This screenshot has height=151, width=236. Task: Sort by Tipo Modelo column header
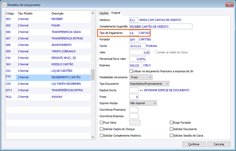click(x=34, y=13)
